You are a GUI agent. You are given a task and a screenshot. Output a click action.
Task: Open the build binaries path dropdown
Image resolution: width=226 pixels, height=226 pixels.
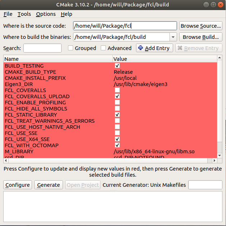(x=173, y=37)
